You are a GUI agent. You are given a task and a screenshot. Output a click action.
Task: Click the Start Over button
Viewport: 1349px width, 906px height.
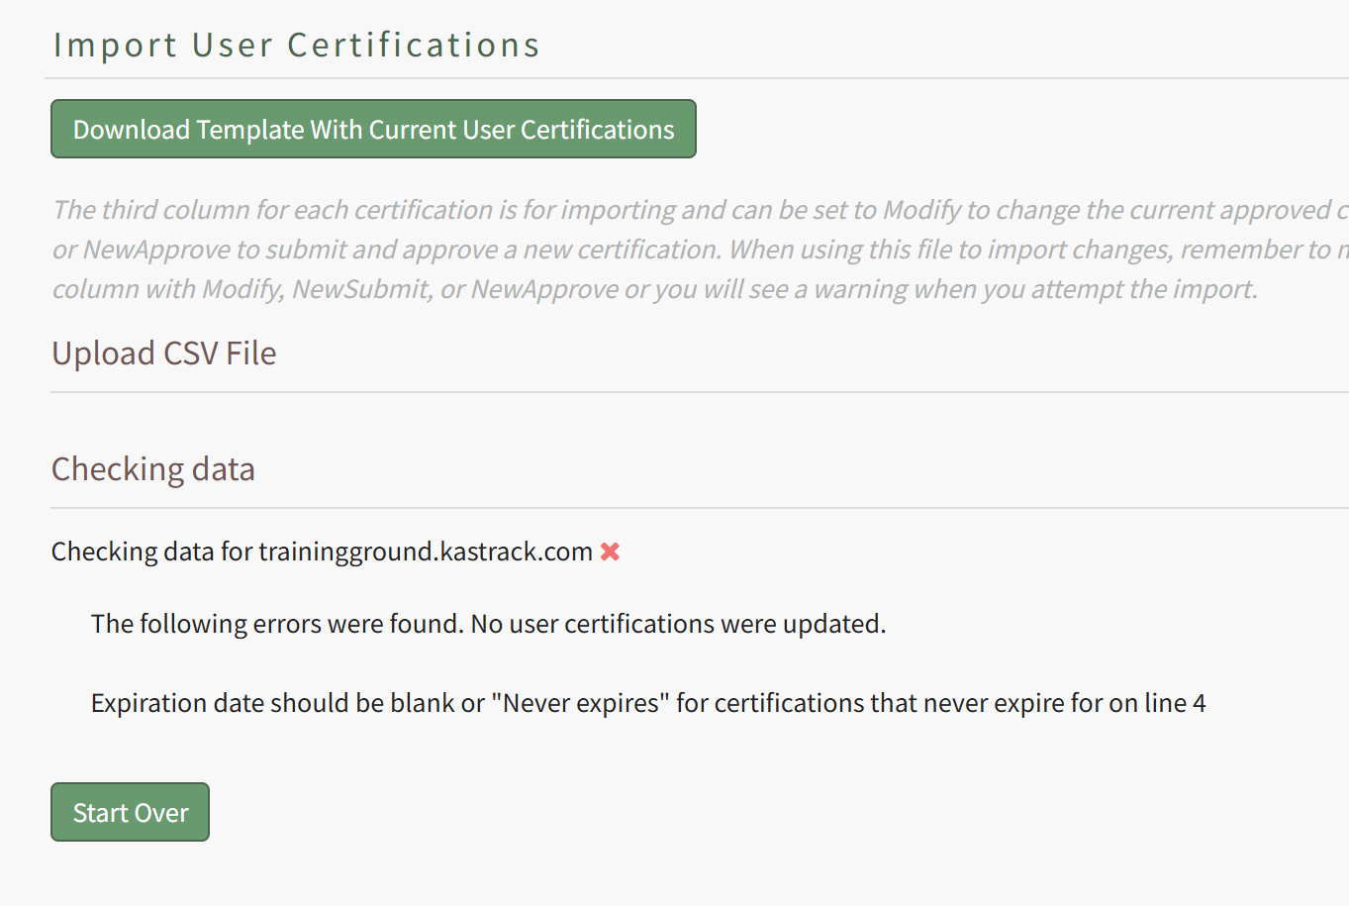click(x=130, y=812)
